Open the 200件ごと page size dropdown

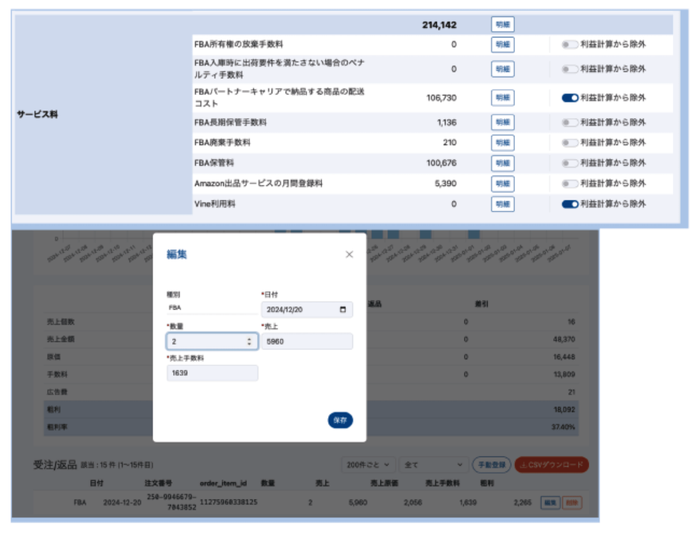tap(368, 465)
